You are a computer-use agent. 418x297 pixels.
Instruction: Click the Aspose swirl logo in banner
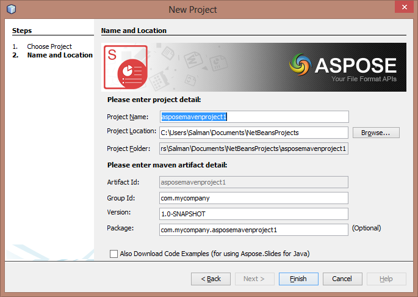point(300,64)
